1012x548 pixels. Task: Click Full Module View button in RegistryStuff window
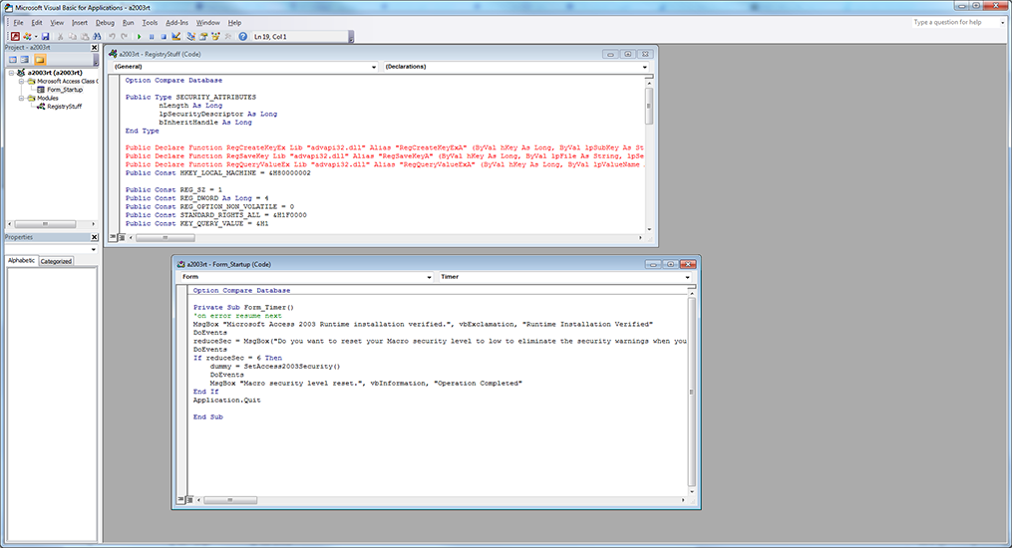122,237
